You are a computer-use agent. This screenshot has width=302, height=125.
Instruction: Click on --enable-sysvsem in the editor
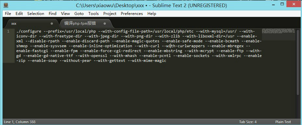click(x=48, y=46)
